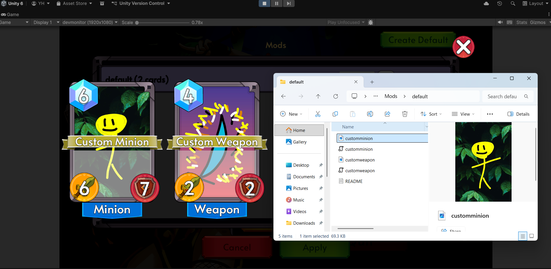551x269 pixels.
Task: Open the Display 1 dropdown
Action: point(46,22)
